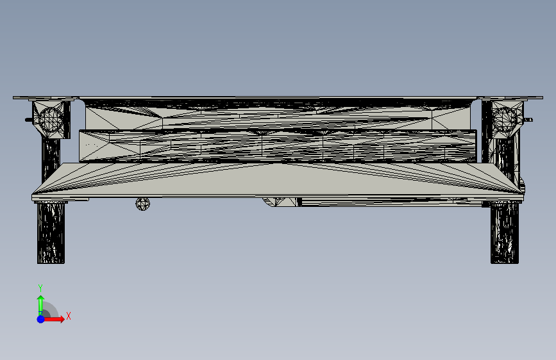This screenshot has height=360, width=556.
Task: Select the circular roller end at the top left
Action: click(51, 119)
